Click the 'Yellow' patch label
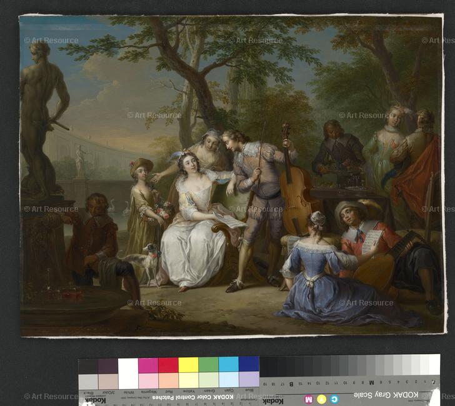455x406 pixels. click(189, 391)
